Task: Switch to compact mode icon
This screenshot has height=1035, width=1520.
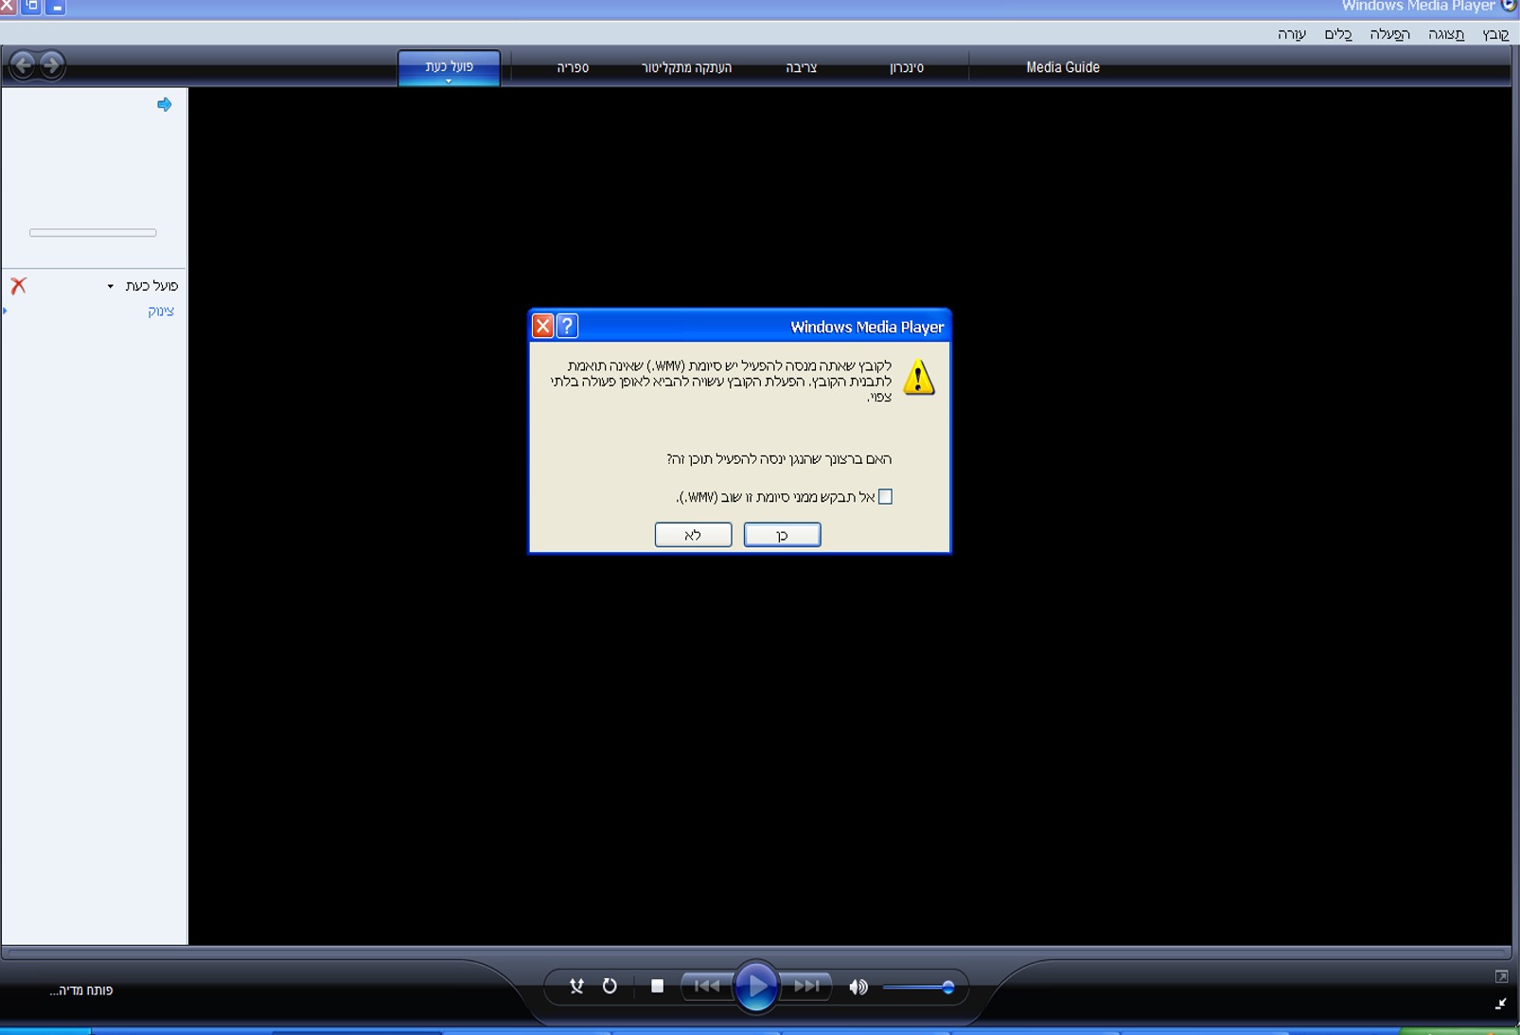Action: [1501, 1003]
